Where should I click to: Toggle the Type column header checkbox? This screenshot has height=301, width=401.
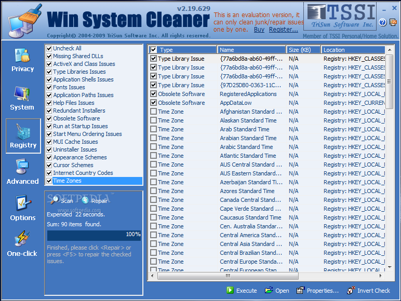tap(153, 50)
